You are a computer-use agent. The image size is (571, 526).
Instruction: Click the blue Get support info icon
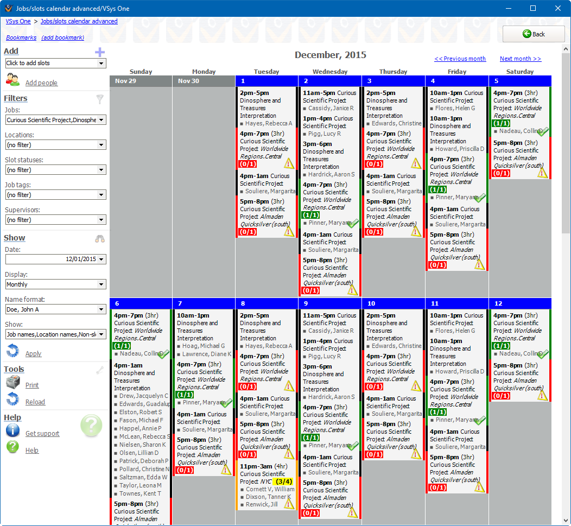(x=13, y=431)
